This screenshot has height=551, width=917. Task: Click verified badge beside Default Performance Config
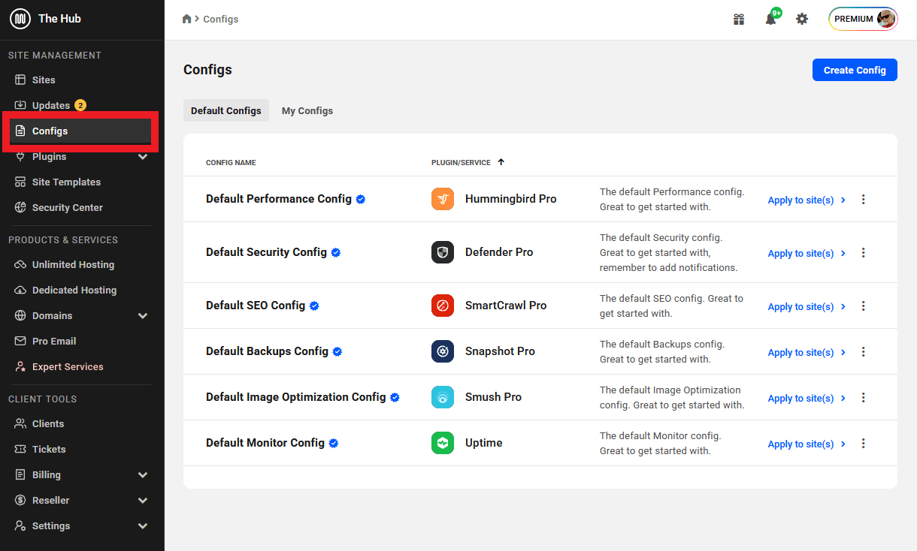click(361, 200)
